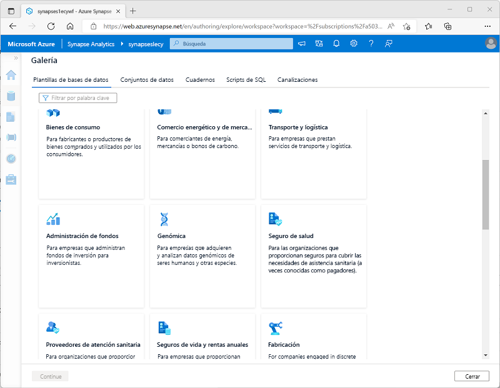
Task: Open Azure notifications bell
Action: pos(336,44)
